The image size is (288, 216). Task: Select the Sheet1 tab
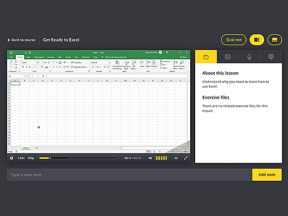(x=26, y=148)
